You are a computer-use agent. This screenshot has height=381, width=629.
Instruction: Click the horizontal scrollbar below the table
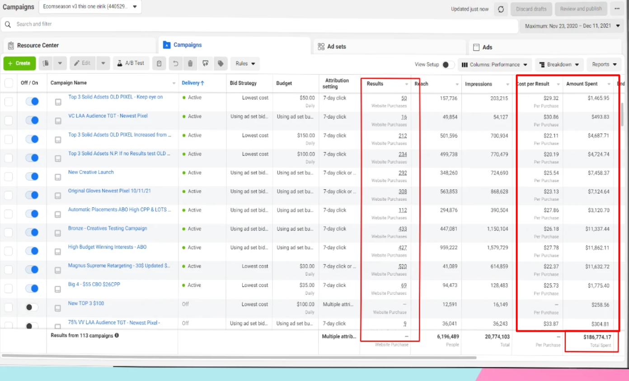(x=239, y=357)
